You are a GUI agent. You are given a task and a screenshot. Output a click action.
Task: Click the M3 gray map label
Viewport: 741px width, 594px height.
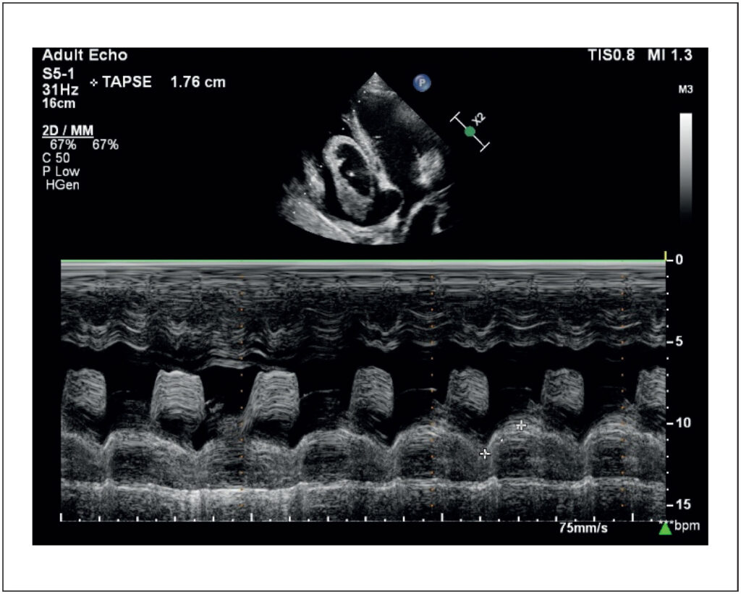click(686, 90)
